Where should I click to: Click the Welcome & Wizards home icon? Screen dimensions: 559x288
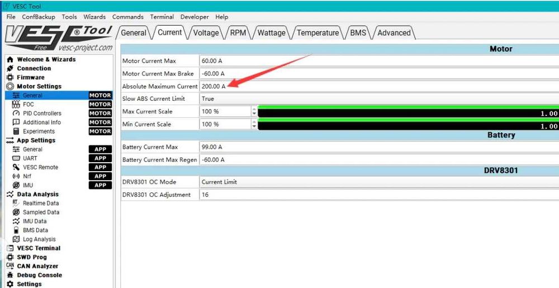click(10, 59)
